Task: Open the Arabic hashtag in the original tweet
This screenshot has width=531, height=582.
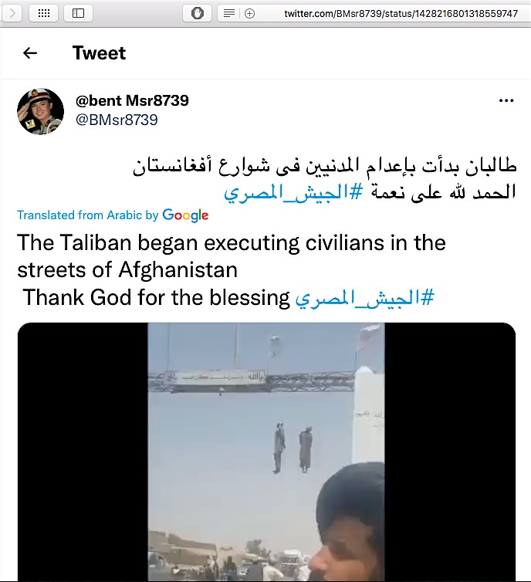Action: point(293,193)
